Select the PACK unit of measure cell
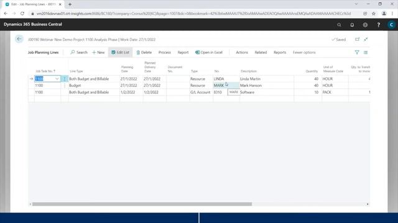398x223 pixels. [335, 92]
